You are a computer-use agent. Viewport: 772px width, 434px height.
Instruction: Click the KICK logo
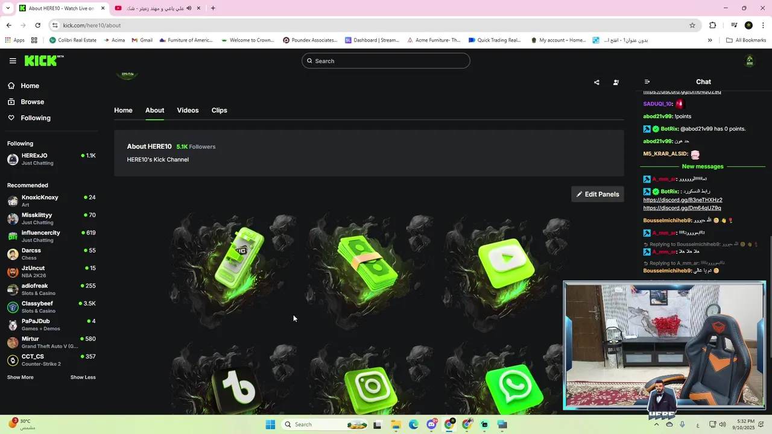(43, 61)
